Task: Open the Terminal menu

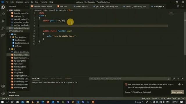Action: click(x=44, y=2)
